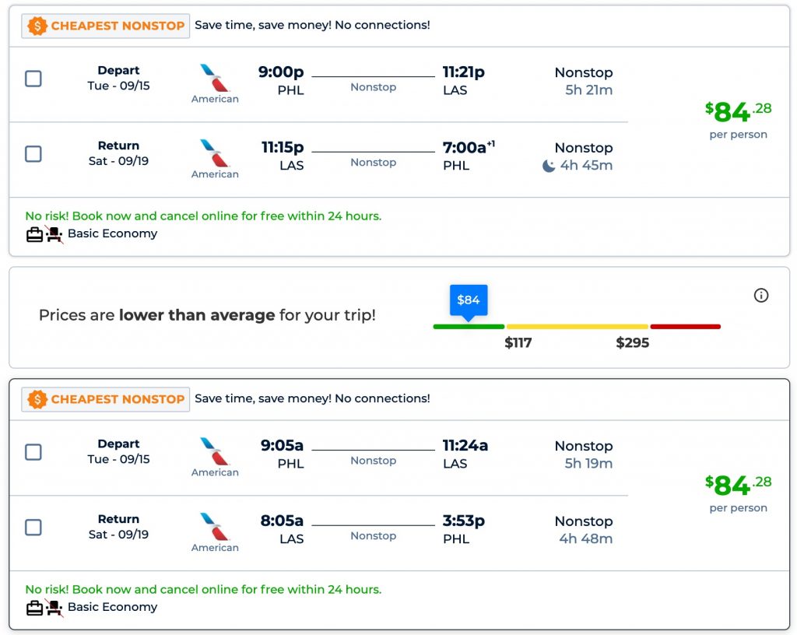The width and height of the screenshot is (797, 635).
Task: Click carry-on bag icon in first Basic Economy row
Action: click(x=34, y=234)
